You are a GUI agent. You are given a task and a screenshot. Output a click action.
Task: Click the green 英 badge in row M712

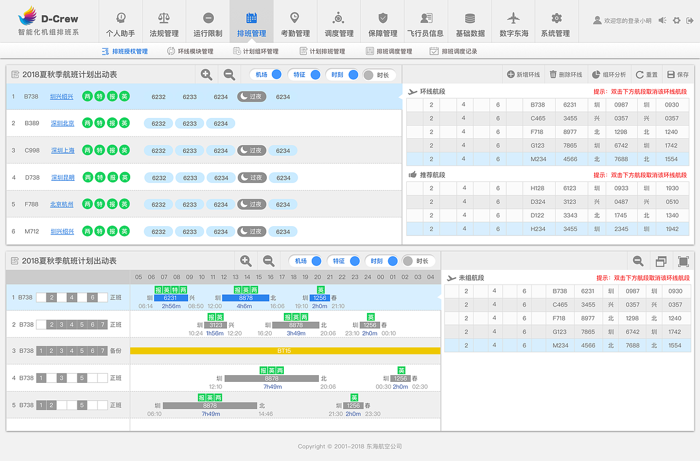125,232
